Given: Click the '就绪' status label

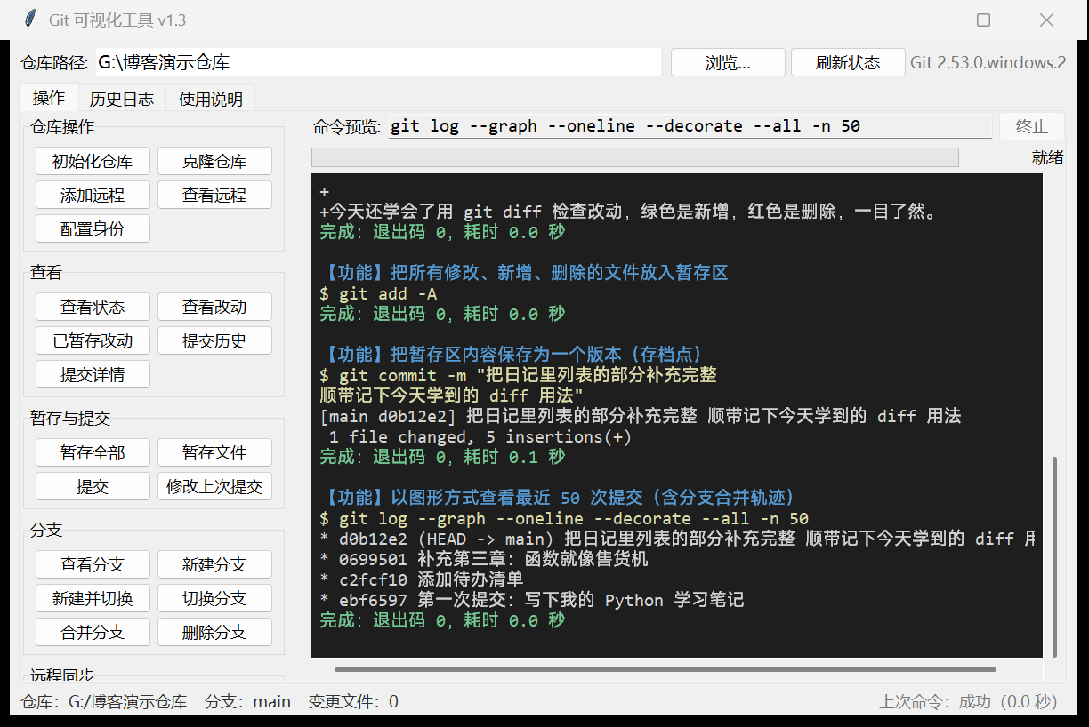Looking at the screenshot, I should click(x=1047, y=158).
